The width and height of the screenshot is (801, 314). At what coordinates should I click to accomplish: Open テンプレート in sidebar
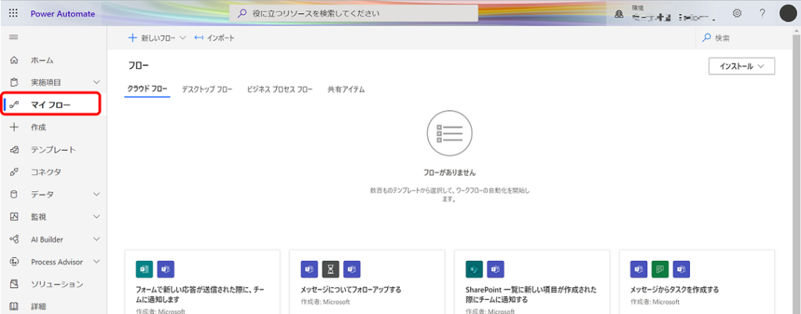(54, 150)
